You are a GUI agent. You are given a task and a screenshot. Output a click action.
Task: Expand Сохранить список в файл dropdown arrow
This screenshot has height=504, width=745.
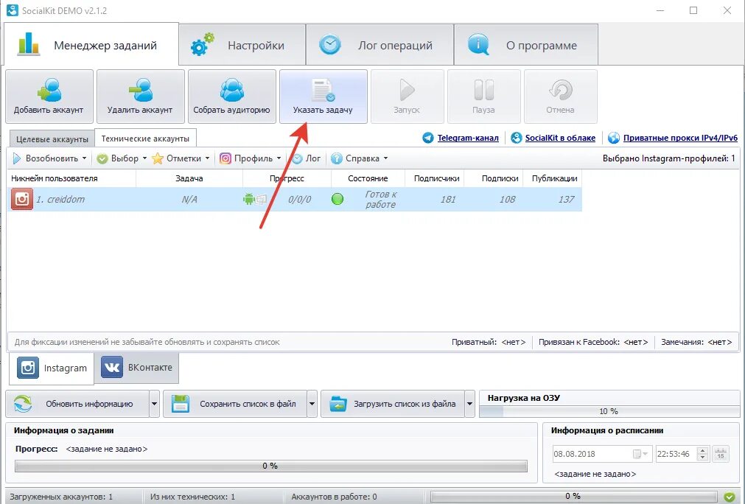[x=312, y=404]
